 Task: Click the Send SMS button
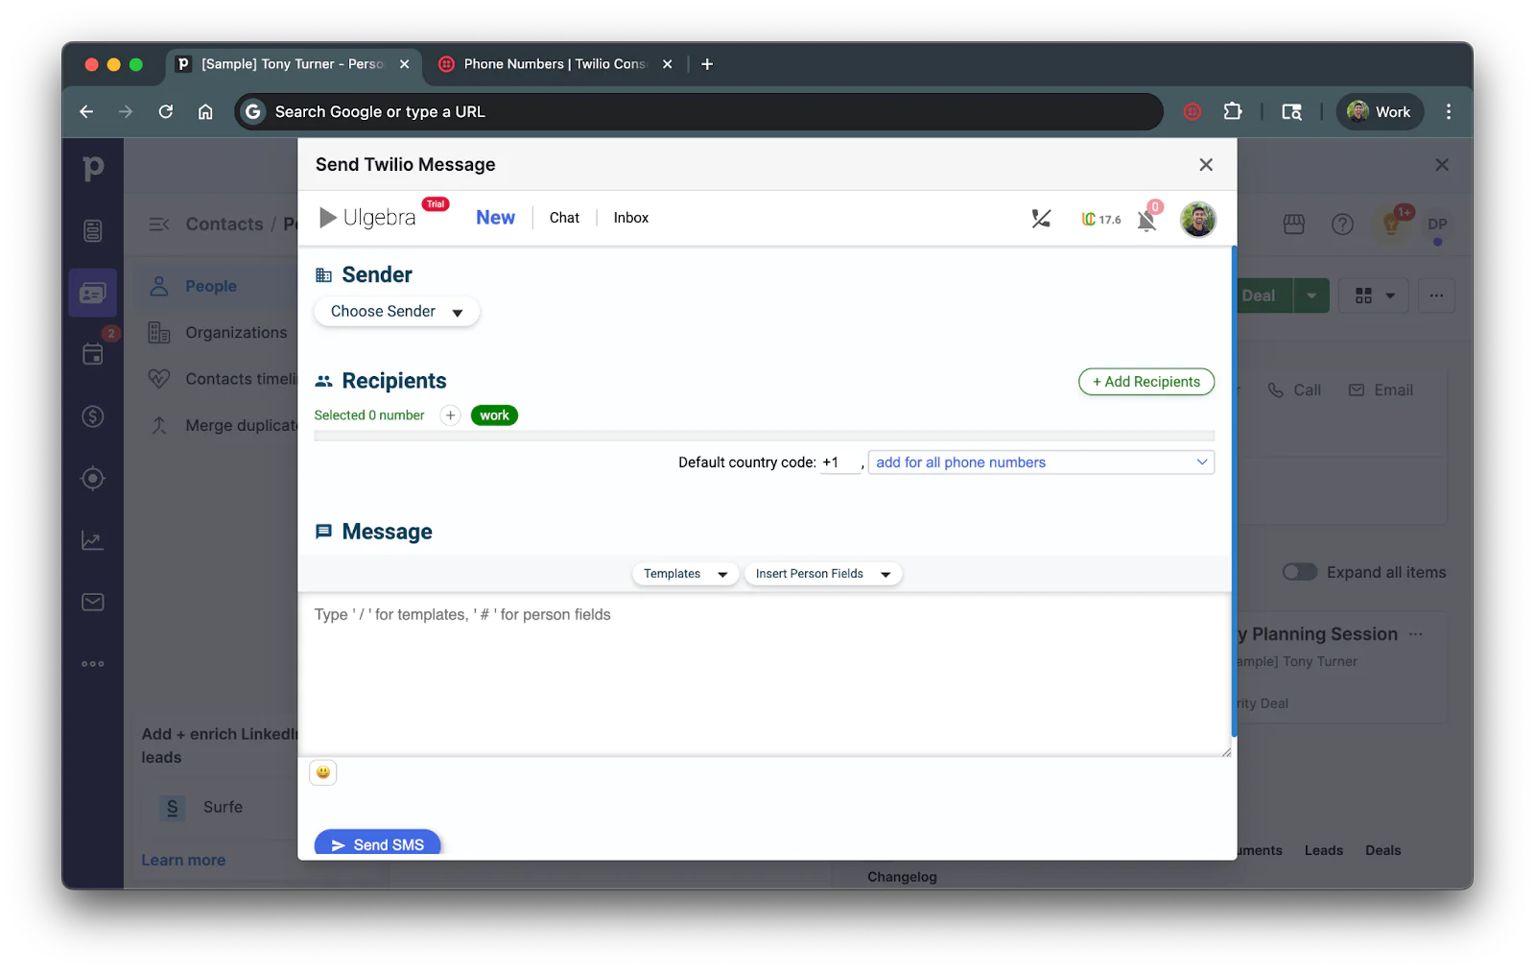pyautogui.click(x=377, y=843)
